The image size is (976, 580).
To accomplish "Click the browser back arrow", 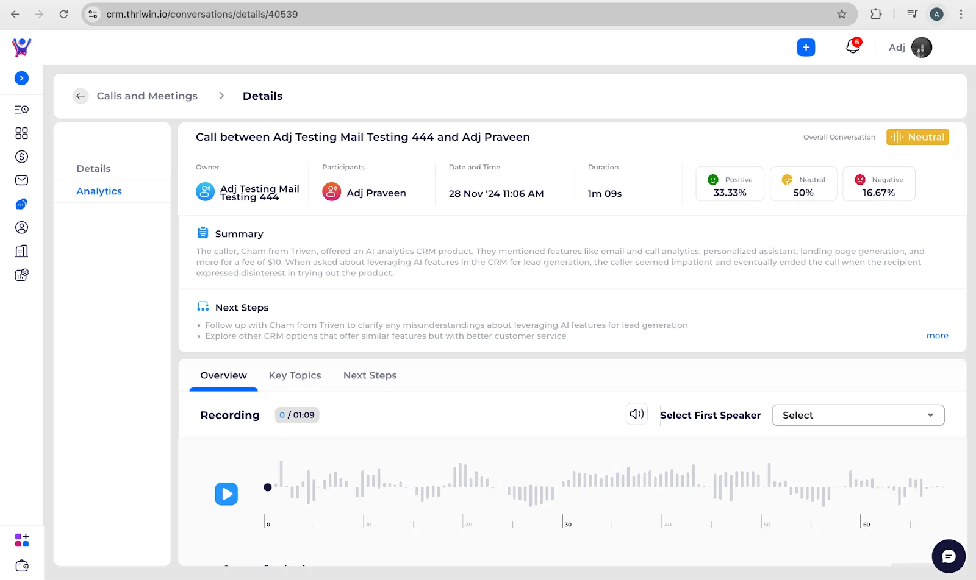I will point(15,14).
